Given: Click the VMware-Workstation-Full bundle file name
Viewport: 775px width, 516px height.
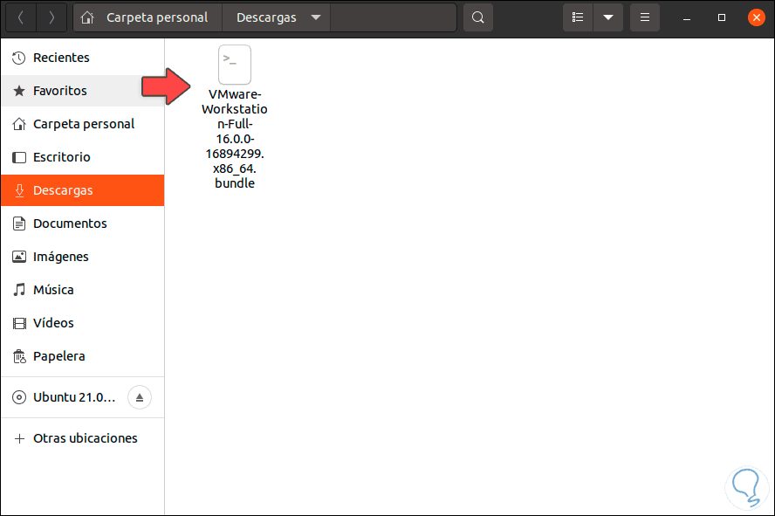Looking at the screenshot, I should [235, 139].
